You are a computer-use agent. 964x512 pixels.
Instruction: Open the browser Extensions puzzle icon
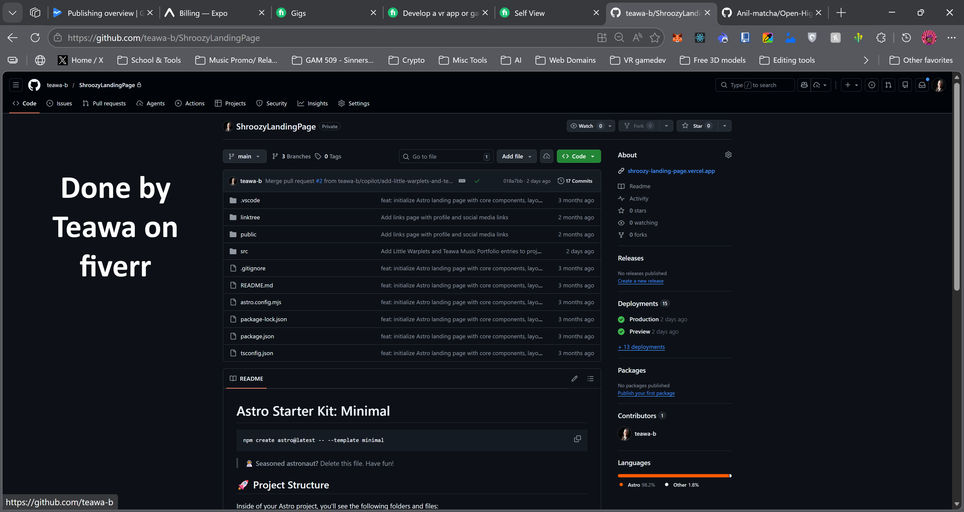881,37
